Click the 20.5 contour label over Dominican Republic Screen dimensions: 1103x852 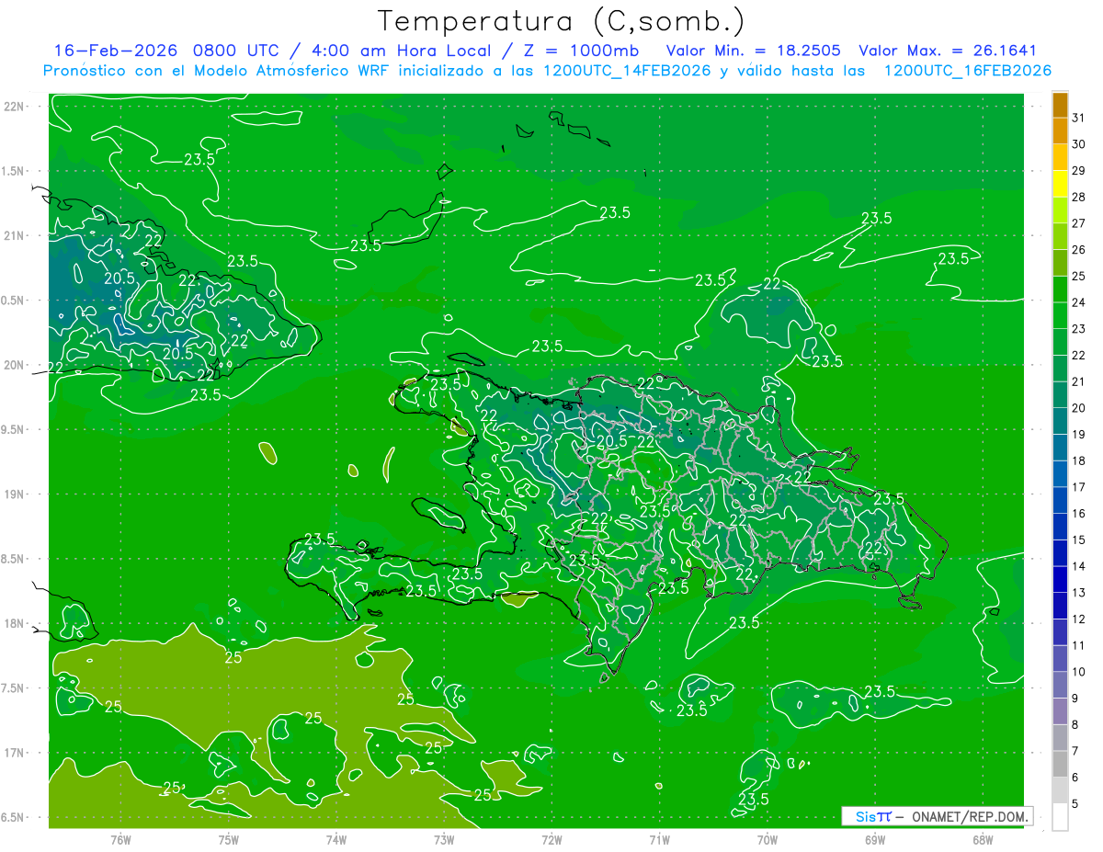point(611,441)
